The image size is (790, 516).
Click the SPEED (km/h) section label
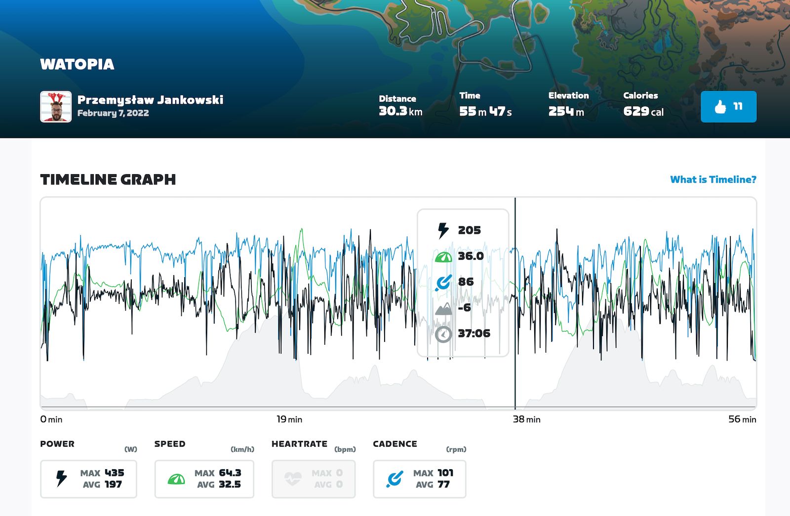(x=204, y=445)
